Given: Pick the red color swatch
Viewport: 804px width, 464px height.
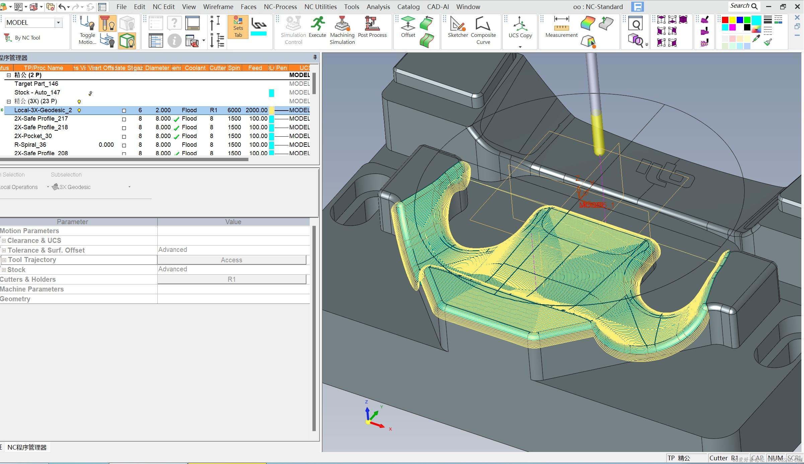Looking at the screenshot, I should [725, 20].
